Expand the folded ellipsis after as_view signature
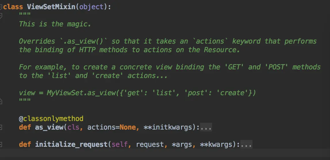 point(206,127)
